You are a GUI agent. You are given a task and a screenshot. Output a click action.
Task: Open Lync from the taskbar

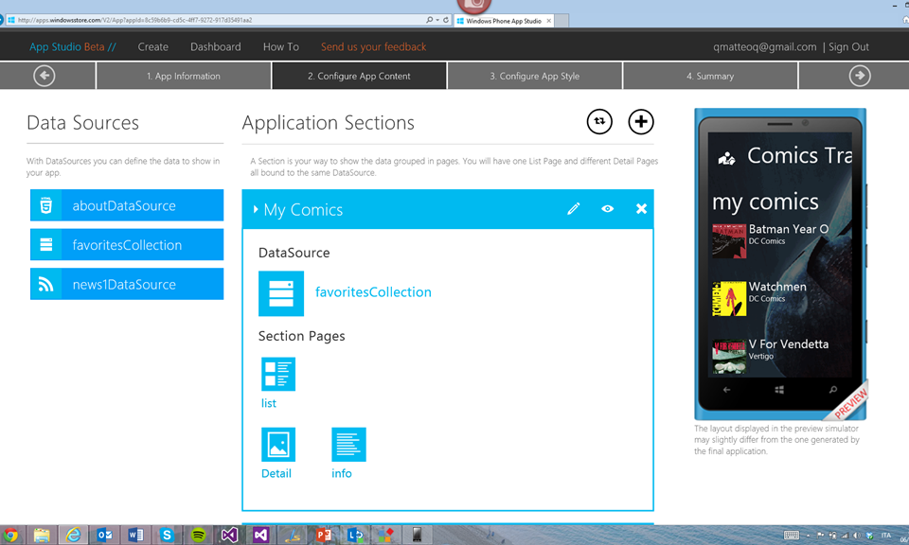pyautogui.click(x=355, y=535)
